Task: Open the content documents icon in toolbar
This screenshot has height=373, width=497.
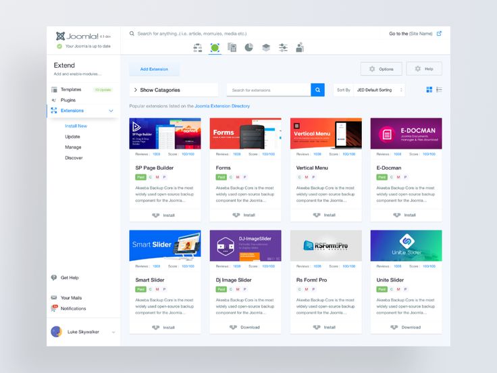Action: point(232,48)
